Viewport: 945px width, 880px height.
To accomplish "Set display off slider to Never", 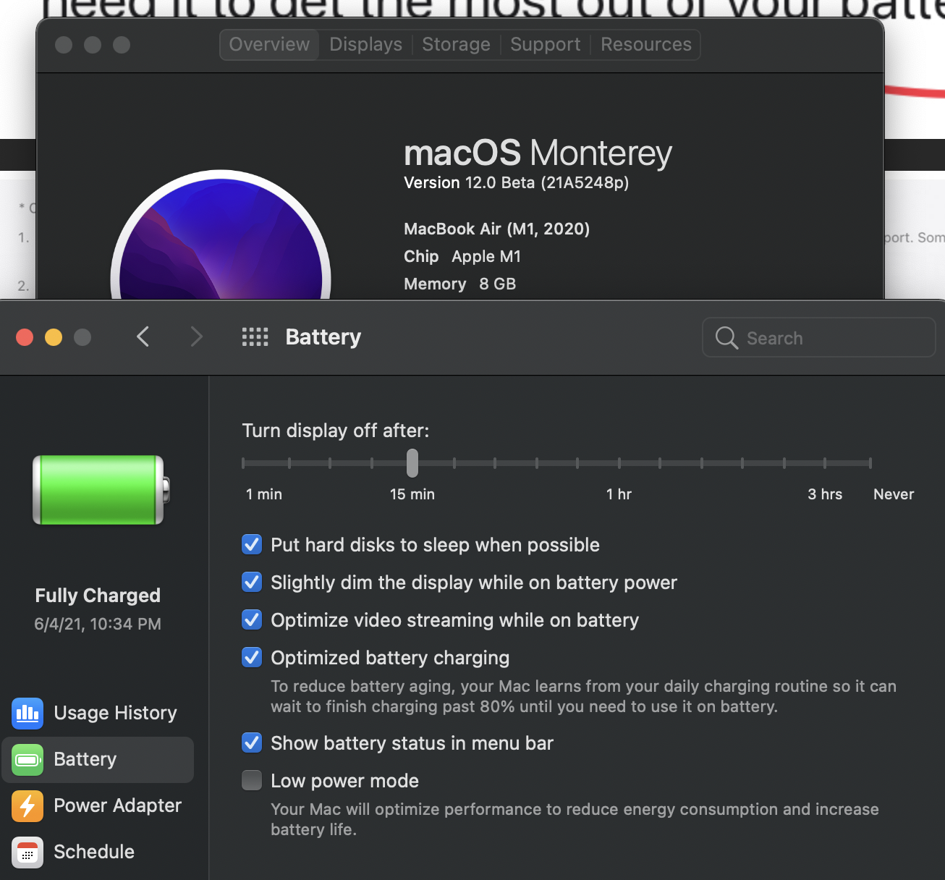I will [870, 463].
